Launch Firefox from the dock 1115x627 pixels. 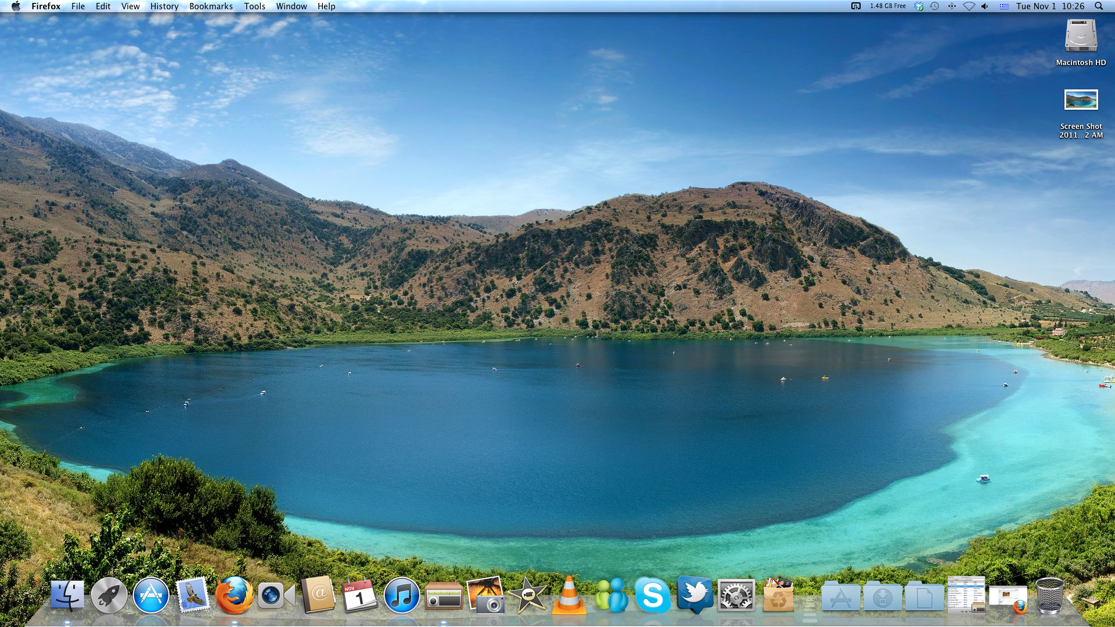(234, 596)
